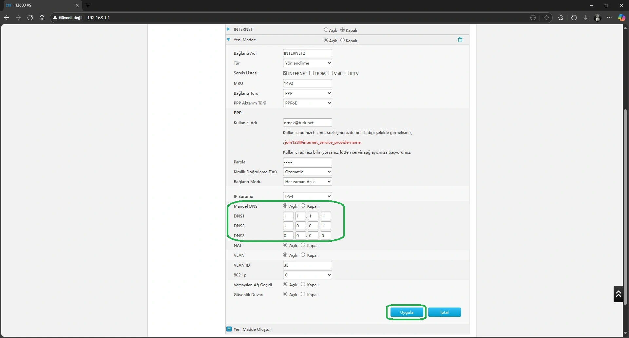Open browser extensions puzzle icon
The width and height of the screenshot is (629, 338).
pos(561,18)
